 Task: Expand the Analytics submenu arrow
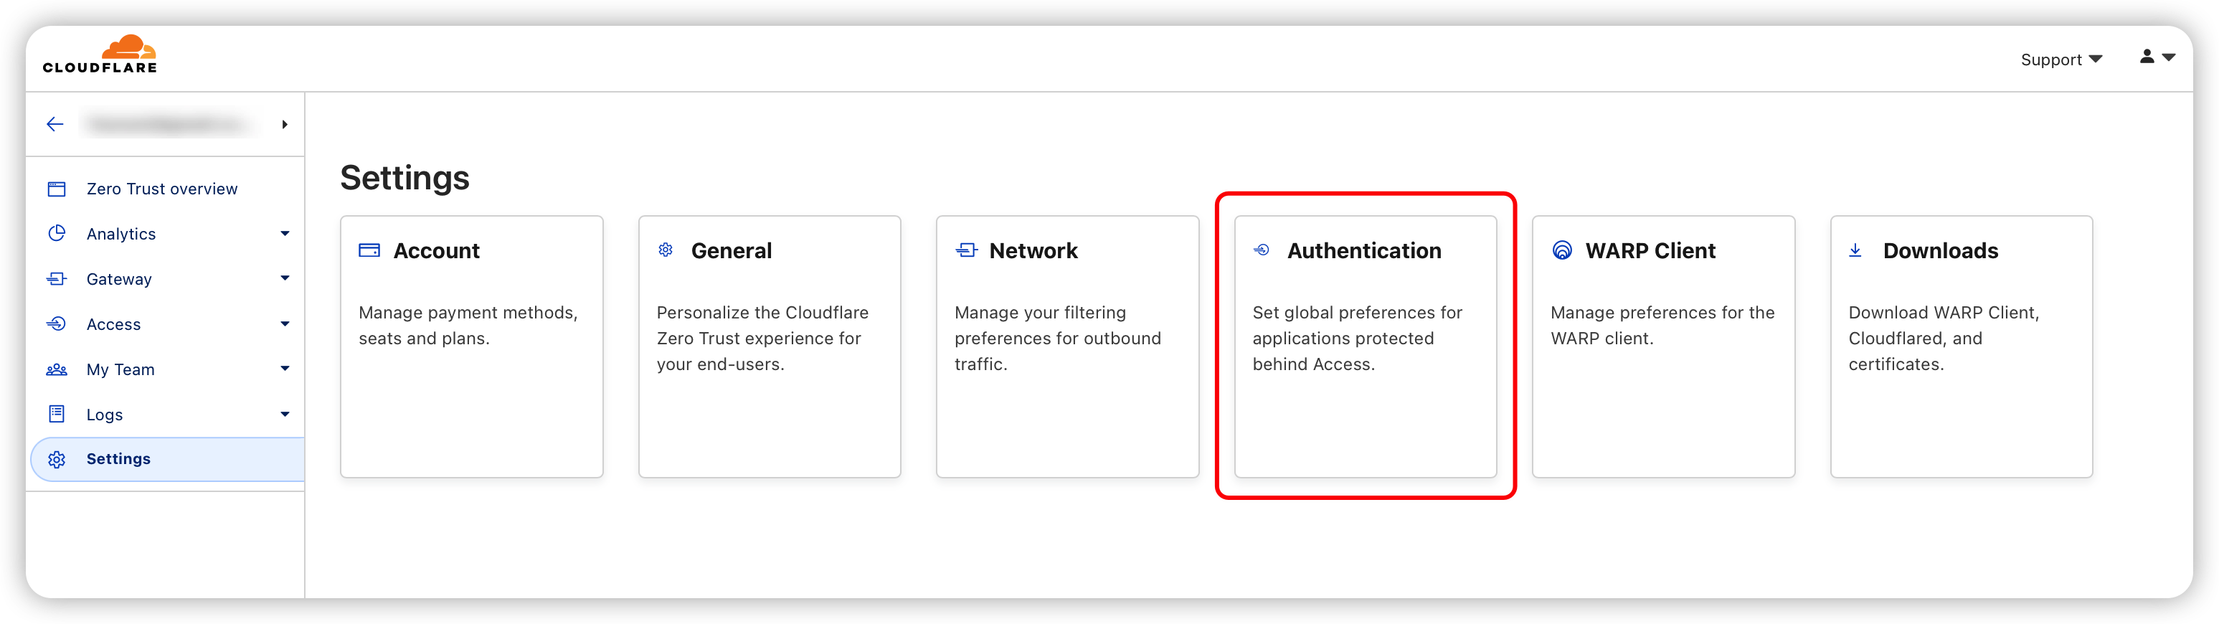coord(285,234)
